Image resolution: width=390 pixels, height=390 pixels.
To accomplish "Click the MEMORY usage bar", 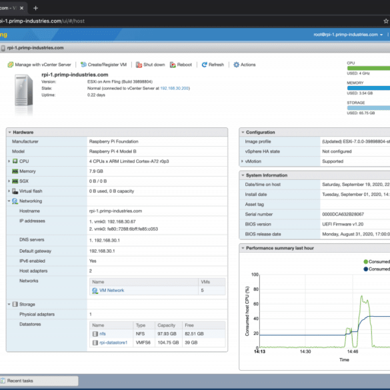I will point(369,88).
